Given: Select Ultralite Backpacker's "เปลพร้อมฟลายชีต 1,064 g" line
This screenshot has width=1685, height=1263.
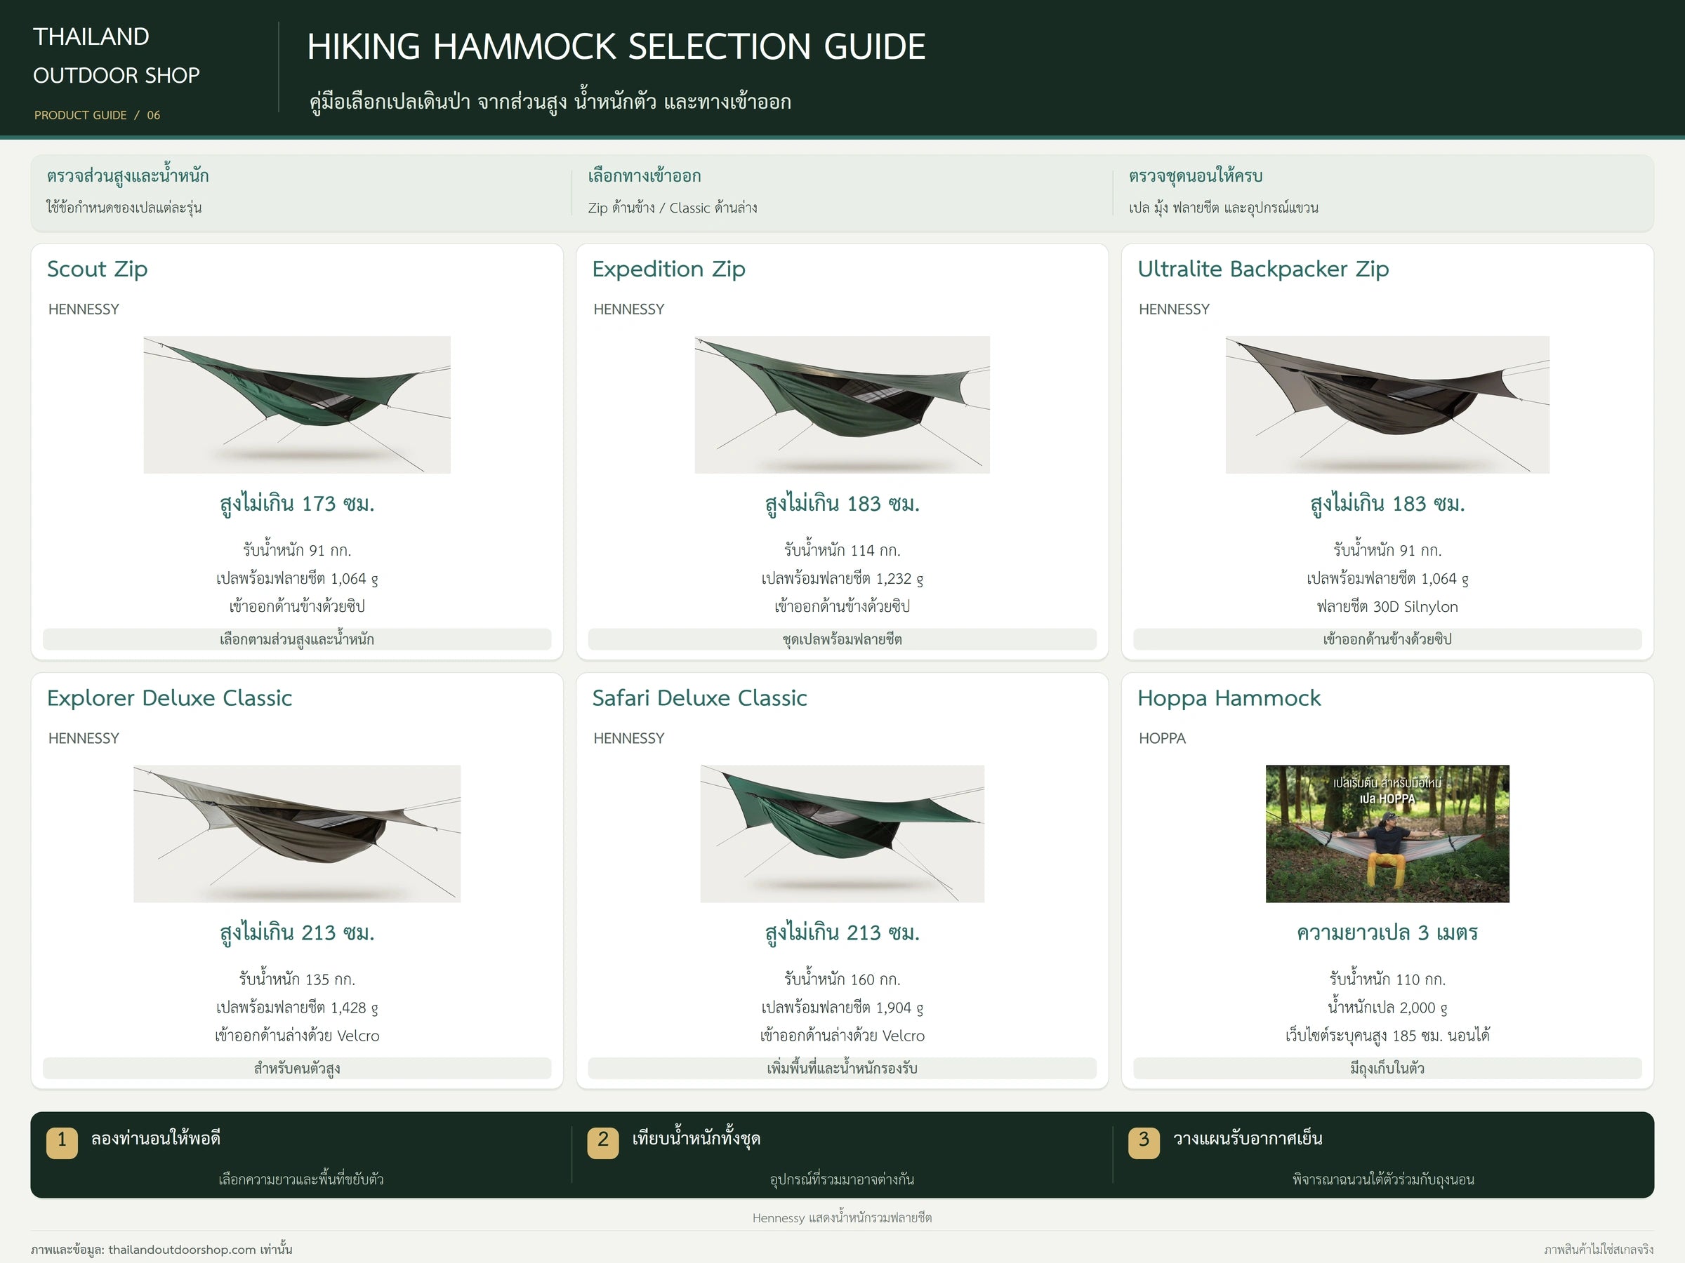Looking at the screenshot, I should tap(1388, 579).
